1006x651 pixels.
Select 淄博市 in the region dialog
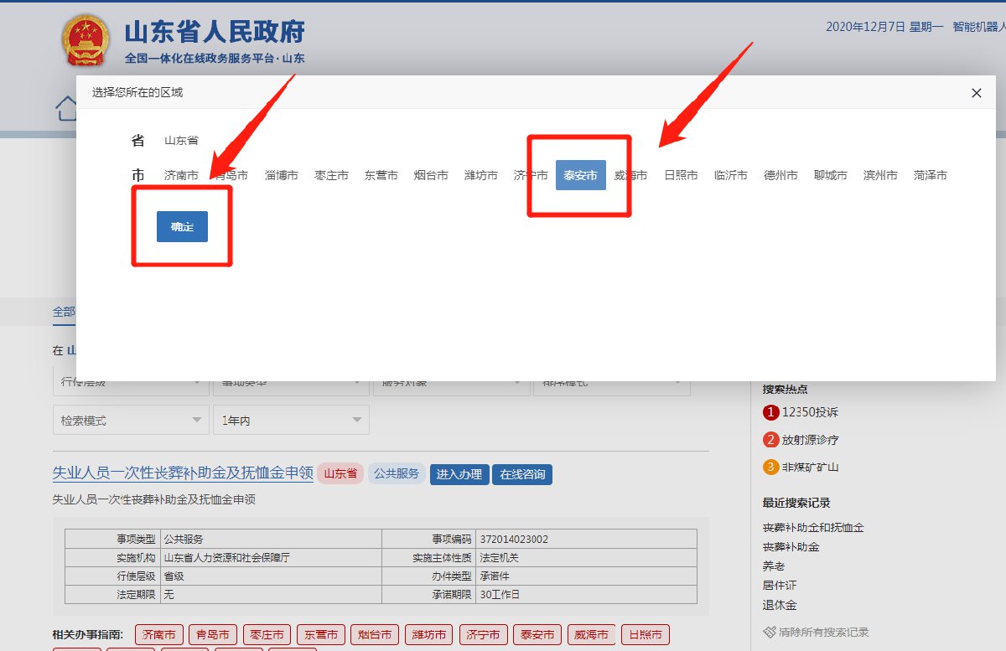(x=281, y=175)
